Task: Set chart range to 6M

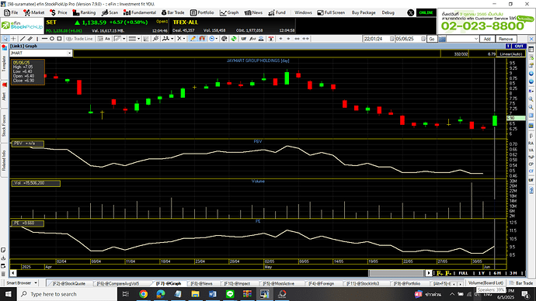Action: pos(497,273)
